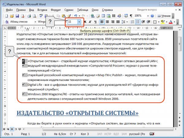Expand the font color dropdown arrow

click(174, 22)
